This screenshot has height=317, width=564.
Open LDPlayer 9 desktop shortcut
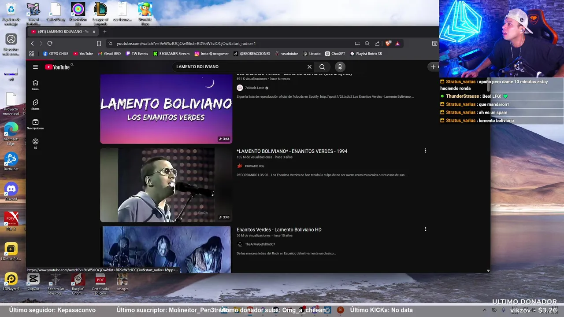coord(11,282)
